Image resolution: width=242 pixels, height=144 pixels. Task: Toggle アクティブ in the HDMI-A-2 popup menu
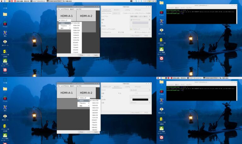[84, 98]
